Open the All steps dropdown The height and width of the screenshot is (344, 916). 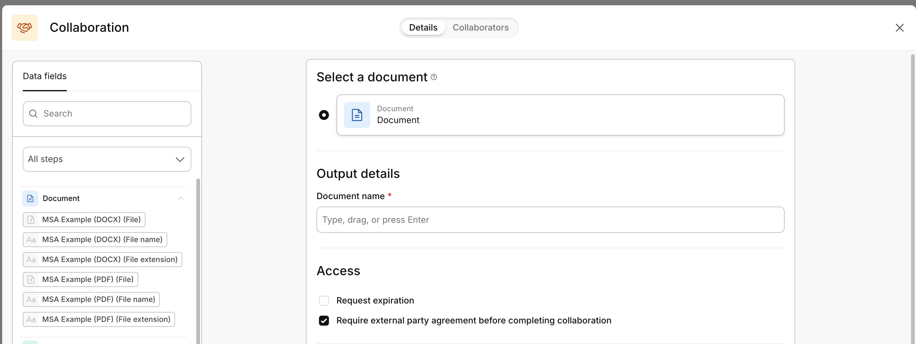tap(107, 160)
